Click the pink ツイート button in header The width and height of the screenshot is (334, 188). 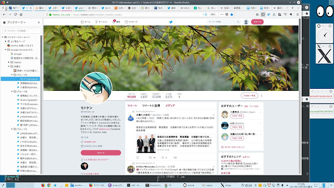pos(257,22)
